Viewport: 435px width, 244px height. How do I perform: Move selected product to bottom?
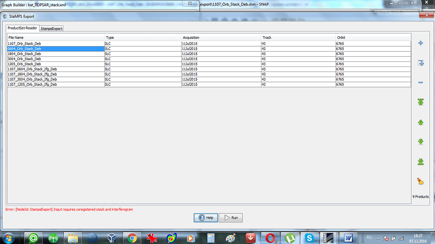pos(421,162)
